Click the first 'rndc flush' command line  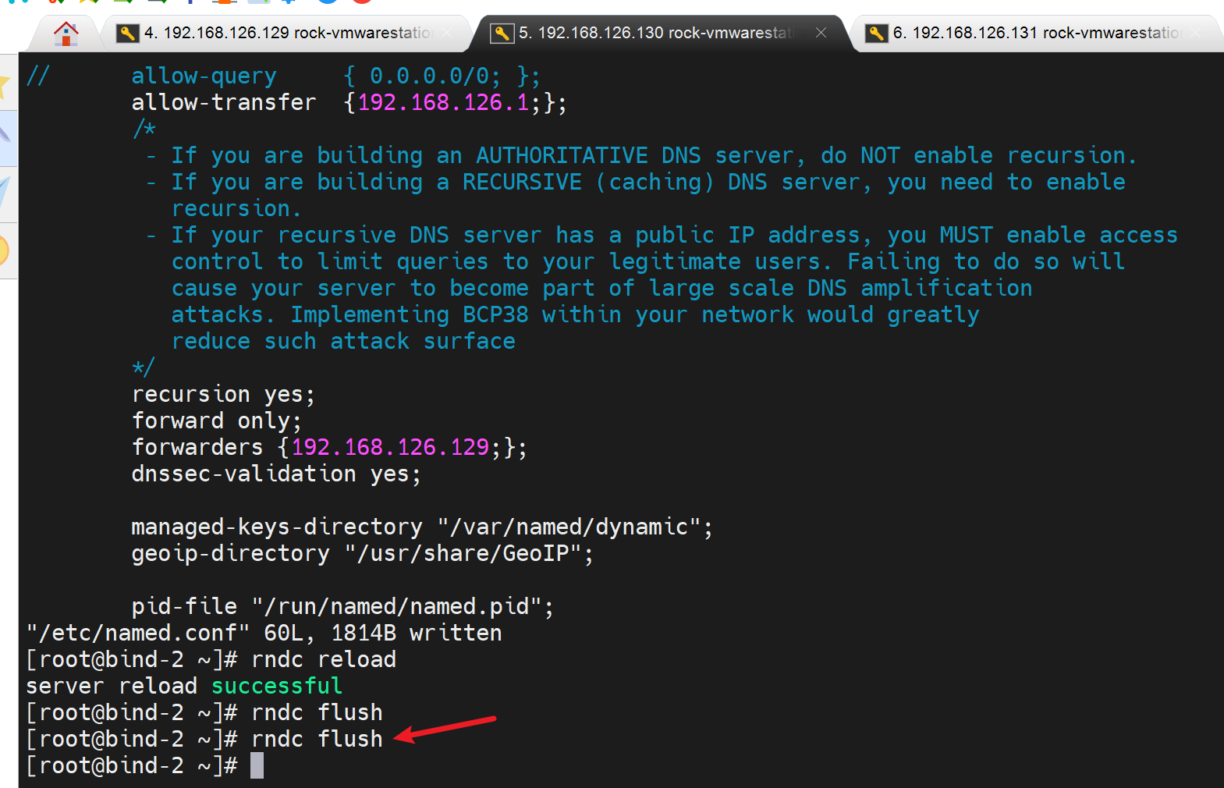coord(204,712)
